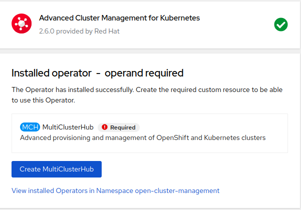301x210 pixels.
Task: Click the red exclamation icon beside Required
Action: pos(104,127)
